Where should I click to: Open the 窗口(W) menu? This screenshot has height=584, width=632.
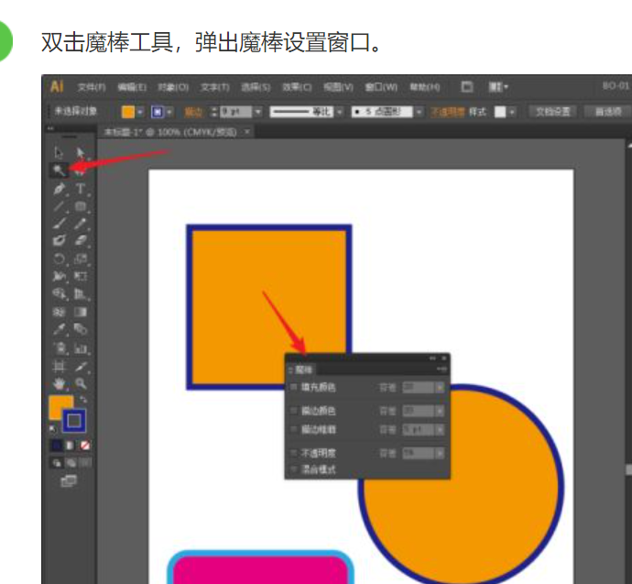point(381,87)
